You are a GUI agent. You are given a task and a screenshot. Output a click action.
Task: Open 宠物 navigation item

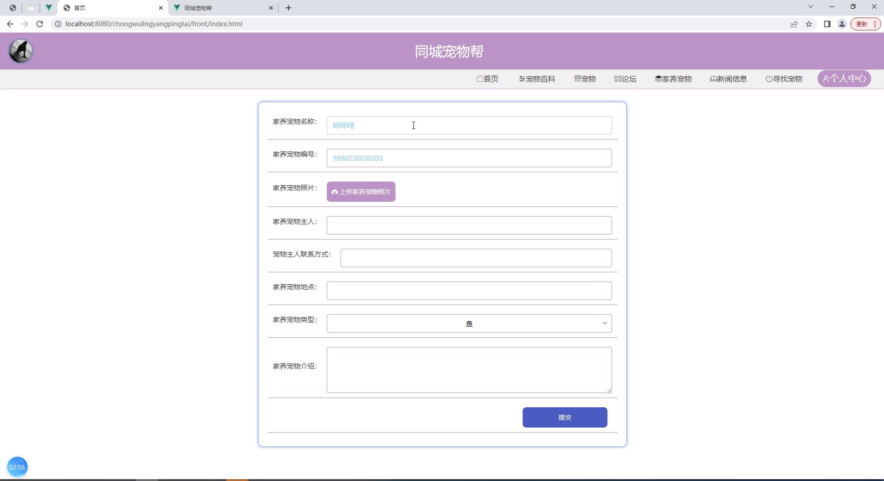coord(585,79)
